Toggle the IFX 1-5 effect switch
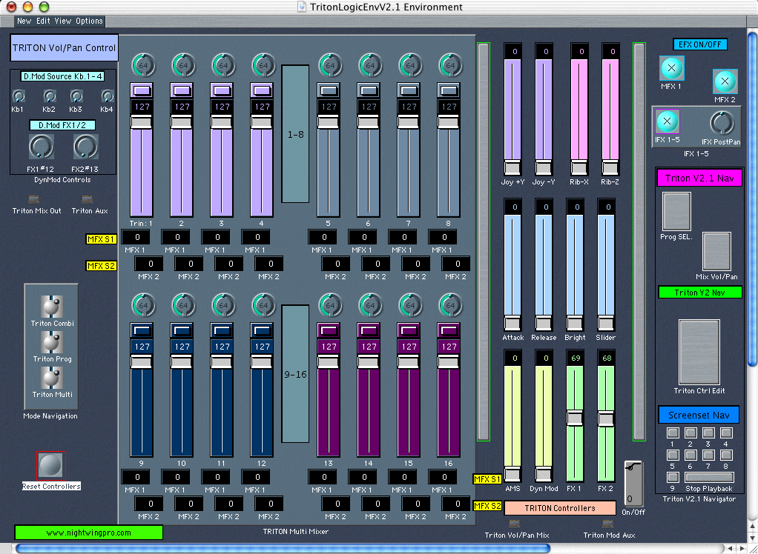758x554 pixels. (668, 121)
